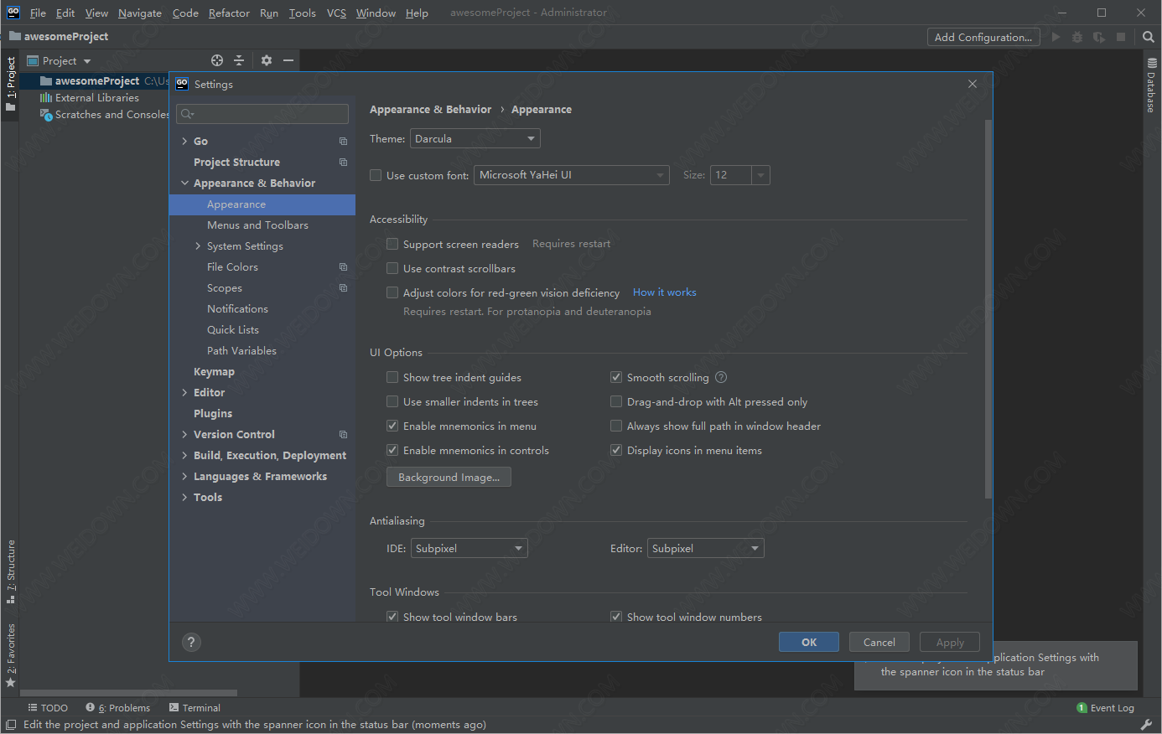This screenshot has width=1162, height=734.
Task: Click the OK button
Action: tap(809, 642)
